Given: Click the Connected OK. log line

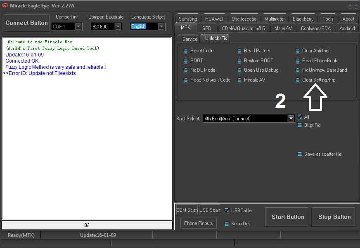Looking at the screenshot, I should point(22,61).
